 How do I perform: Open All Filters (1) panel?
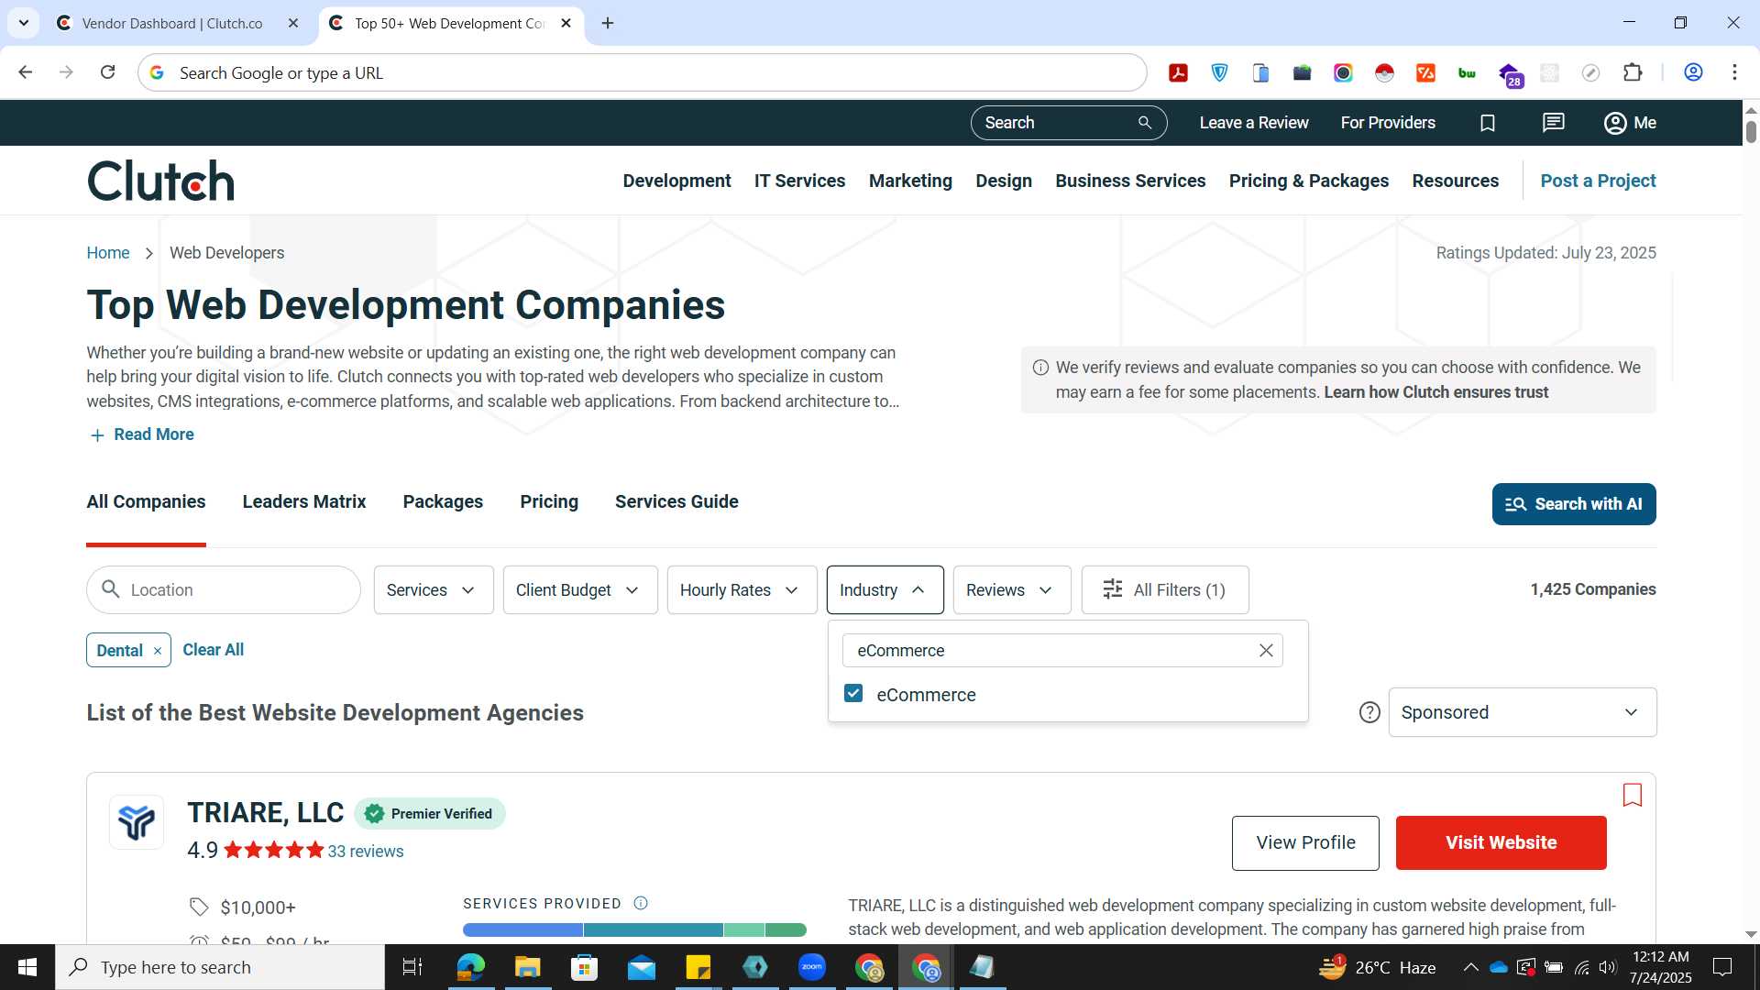click(x=1165, y=590)
